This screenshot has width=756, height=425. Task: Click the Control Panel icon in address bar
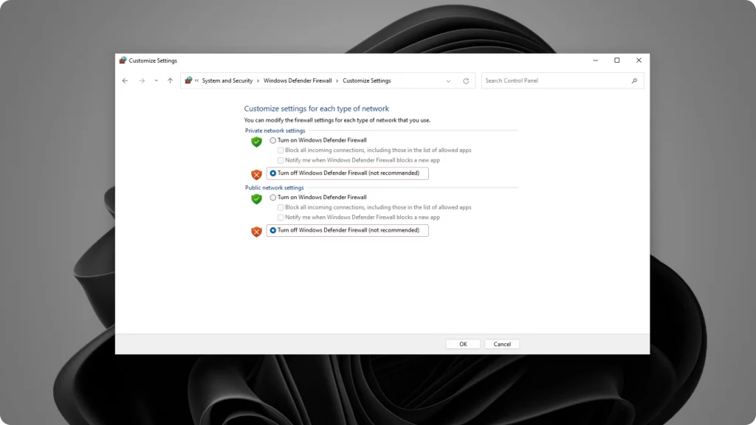point(188,80)
